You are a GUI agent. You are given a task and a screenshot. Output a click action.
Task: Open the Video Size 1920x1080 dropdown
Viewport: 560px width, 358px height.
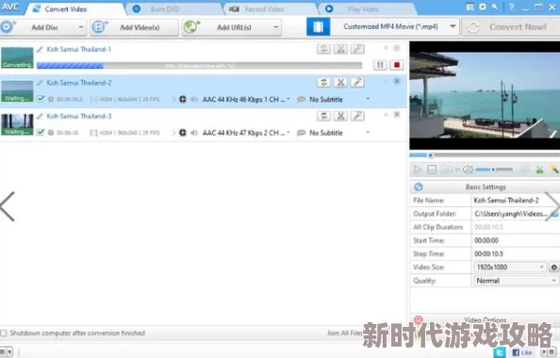tap(541, 267)
